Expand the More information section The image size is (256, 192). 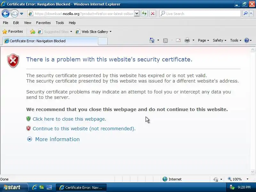coord(58,139)
